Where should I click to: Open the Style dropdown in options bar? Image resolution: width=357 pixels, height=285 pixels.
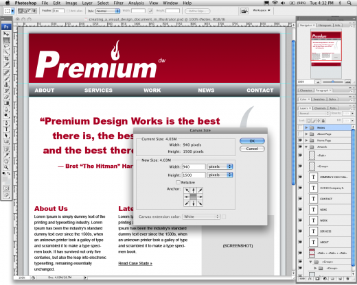point(108,11)
